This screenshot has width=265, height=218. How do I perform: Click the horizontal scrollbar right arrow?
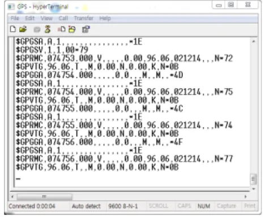point(245,197)
